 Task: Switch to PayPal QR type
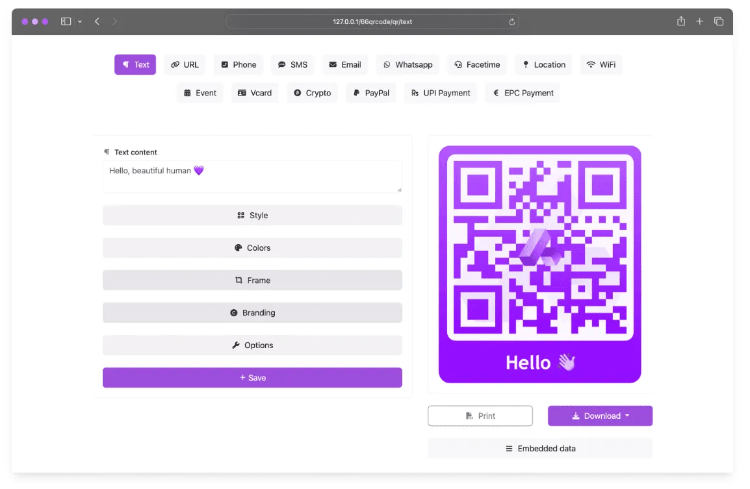click(x=371, y=93)
